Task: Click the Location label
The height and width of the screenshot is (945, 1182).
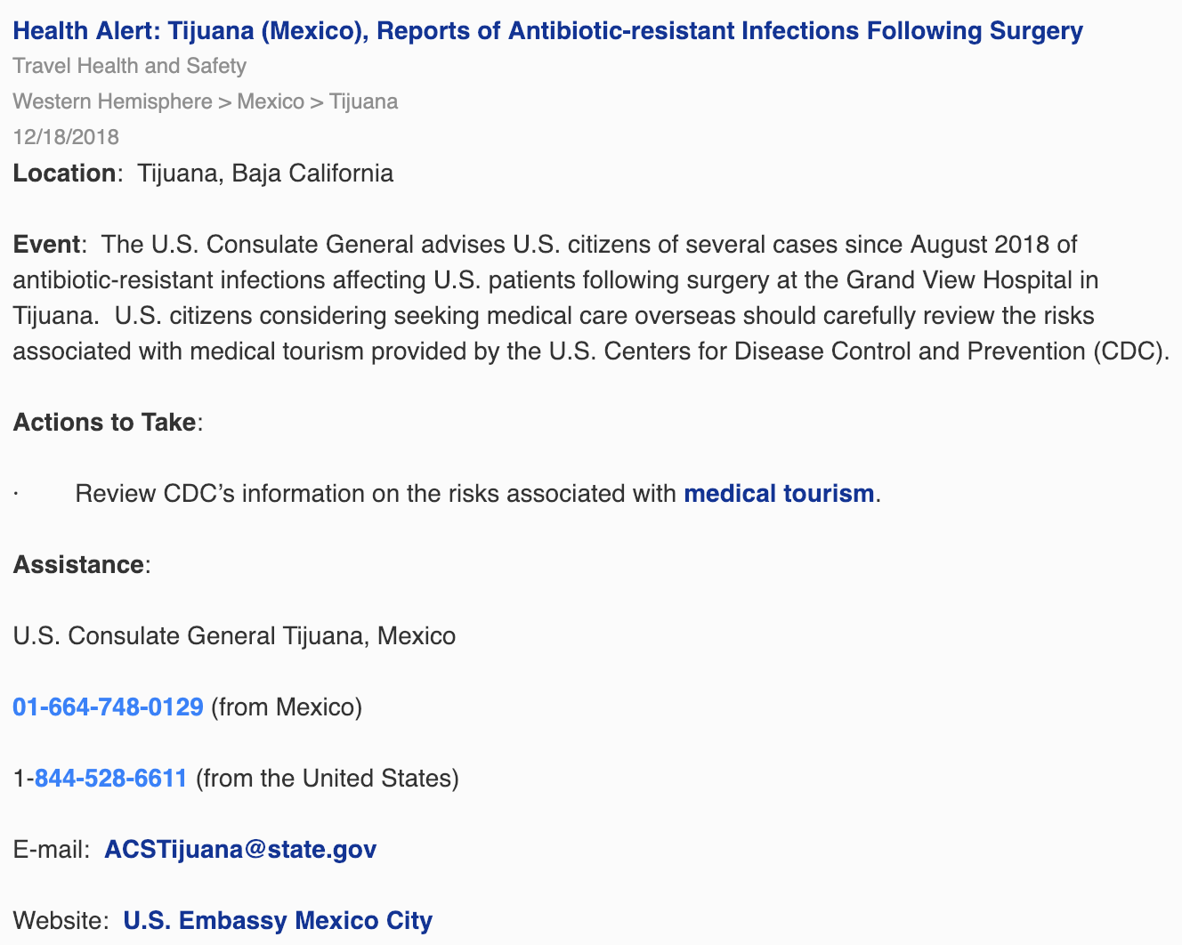Action: (x=64, y=173)
